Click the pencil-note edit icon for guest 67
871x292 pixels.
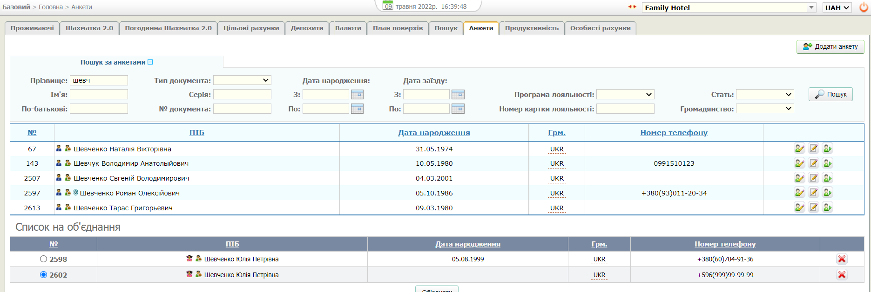tap(813, 149)
